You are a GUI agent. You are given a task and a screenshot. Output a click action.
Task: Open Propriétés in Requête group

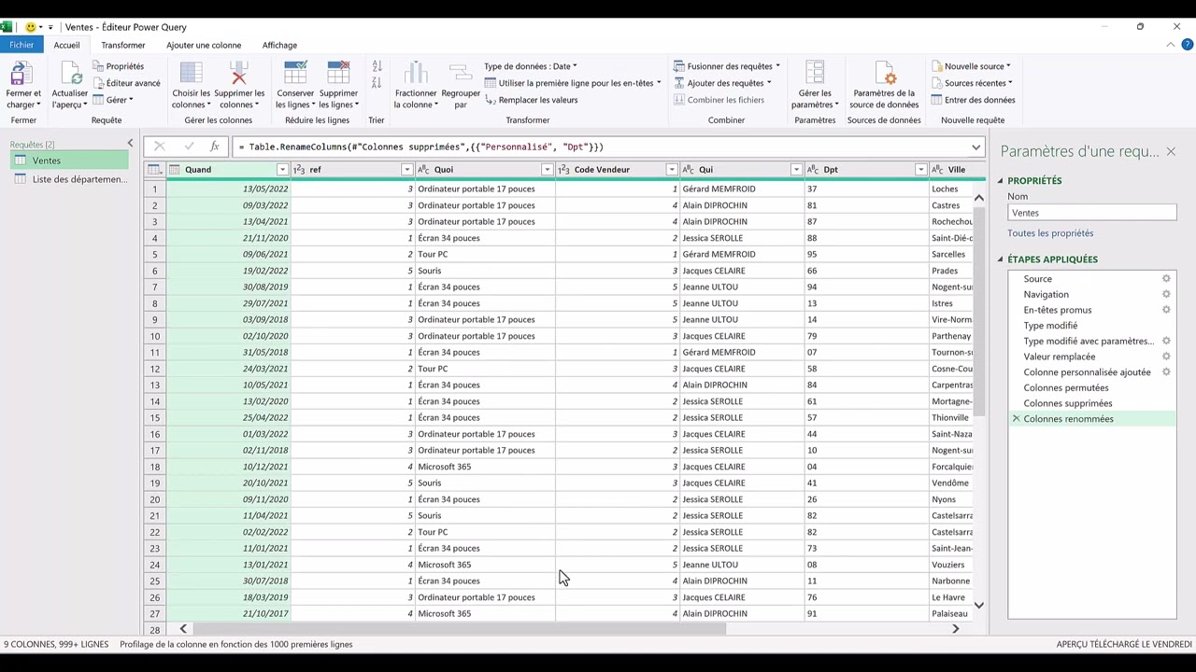tap(118, 66)
